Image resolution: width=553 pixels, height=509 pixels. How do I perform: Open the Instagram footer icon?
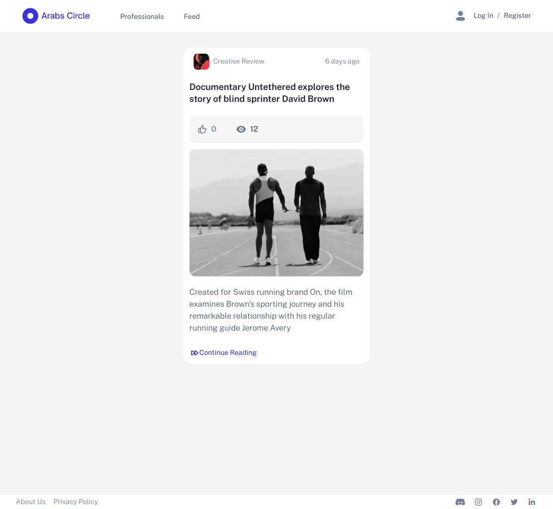click(x=478, y=502)
